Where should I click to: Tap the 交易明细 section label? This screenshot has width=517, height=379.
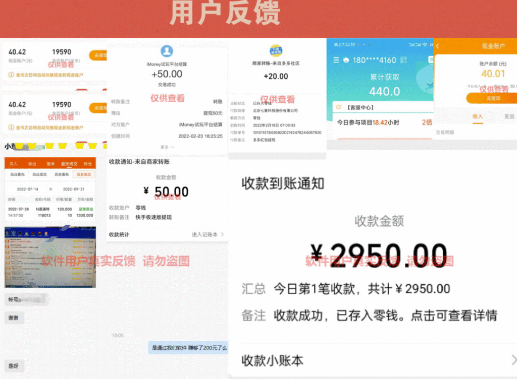tap(445, 132)
